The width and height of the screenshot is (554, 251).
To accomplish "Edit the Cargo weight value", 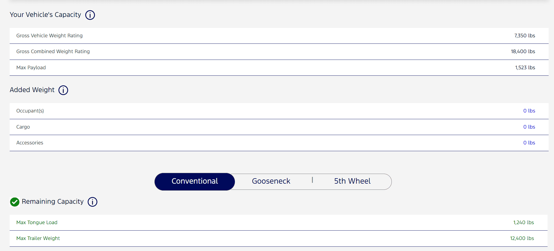I will (529, 127).
